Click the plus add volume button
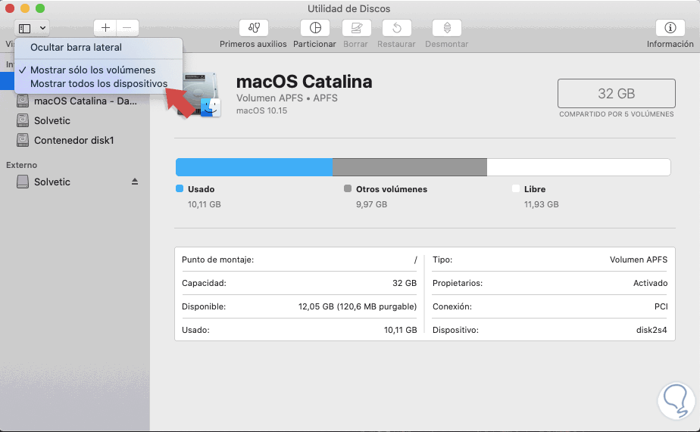700x432 pixels. [105, 28]
